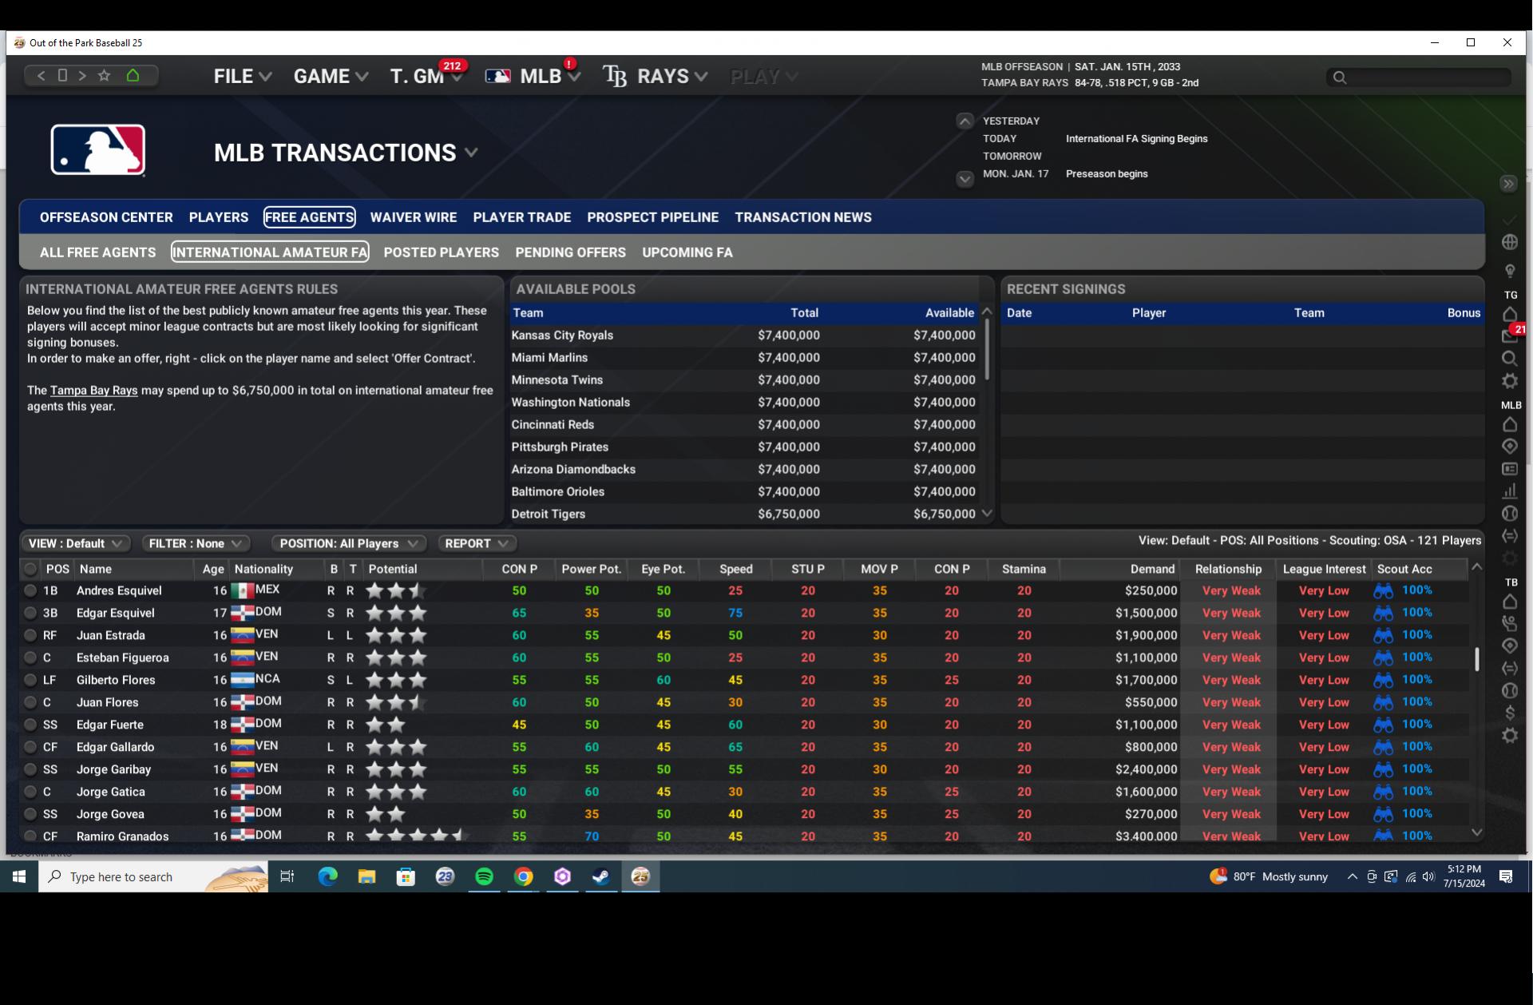
Task: Open the POSITION: All Players dropdown
Action: pyautogui.click(x=348, y=543)
